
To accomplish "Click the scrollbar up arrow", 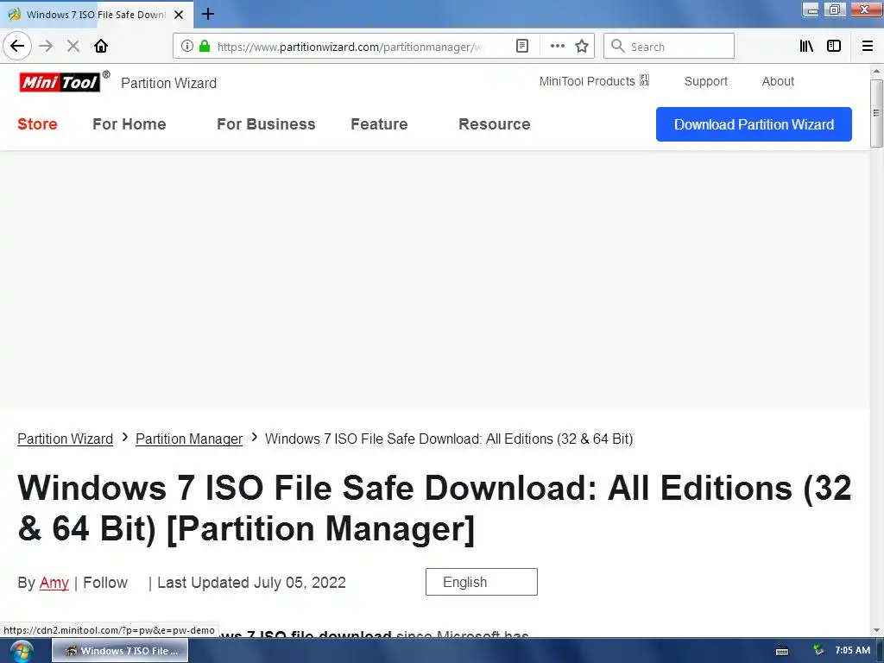I will click(876, 71).
